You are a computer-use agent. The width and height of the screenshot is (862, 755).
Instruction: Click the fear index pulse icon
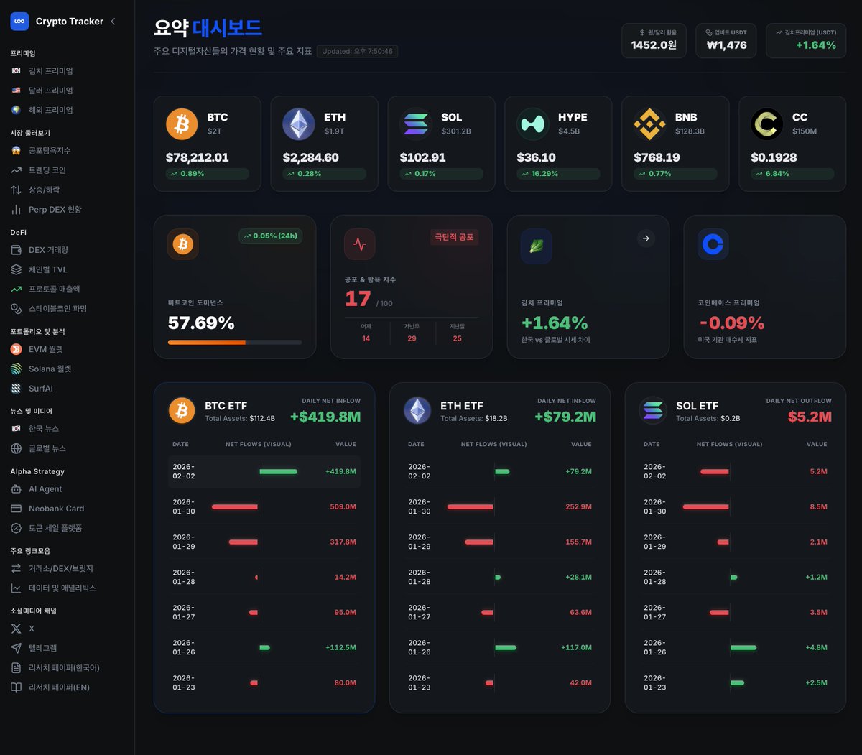(x=359, y=244)
